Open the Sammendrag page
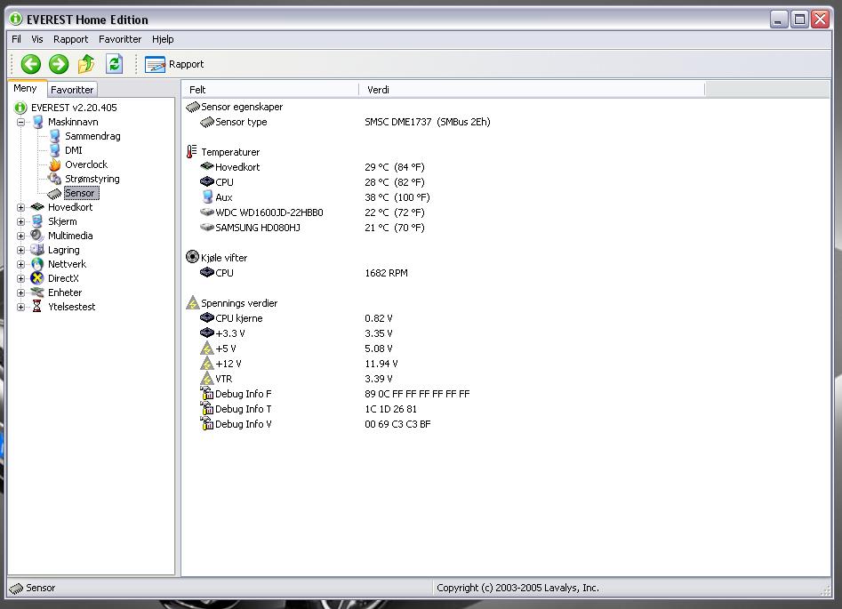 [x=92, y=136]
